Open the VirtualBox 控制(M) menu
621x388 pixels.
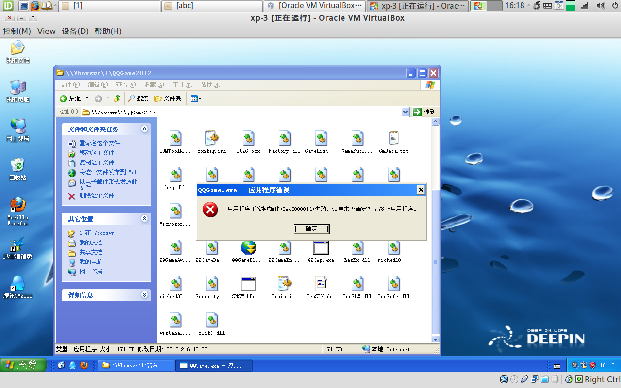[x=17, y=31]
